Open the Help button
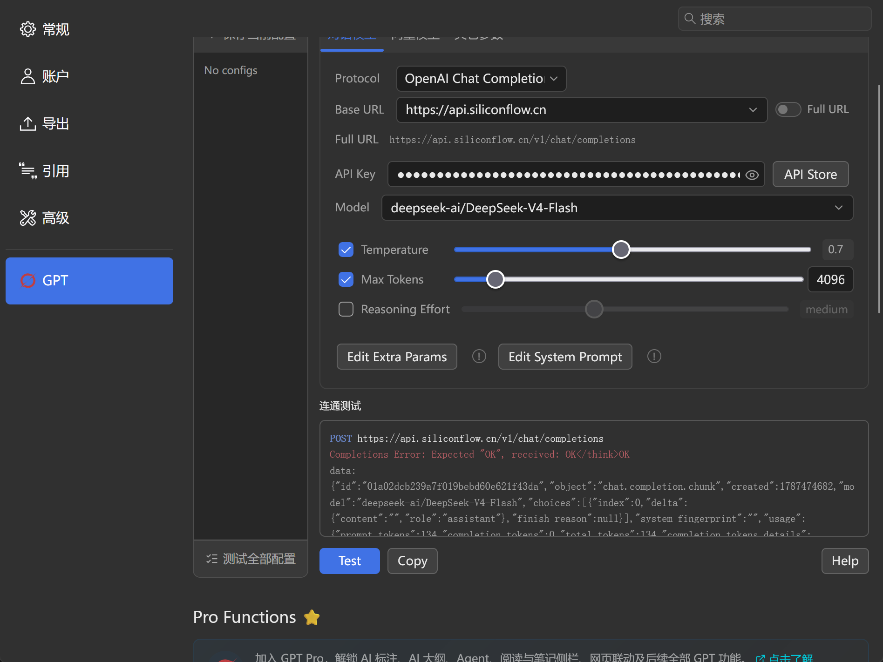Screen dimensions: 883x662 pos(845,561)
